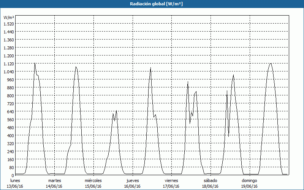Click the 19/06/16 date label
The width and height of the screenshot is (304, 190).
(x=250, y=186)
